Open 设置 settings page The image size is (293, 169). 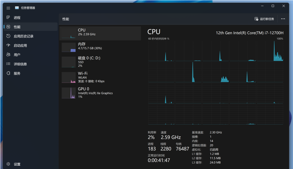[x=17, y=164]
